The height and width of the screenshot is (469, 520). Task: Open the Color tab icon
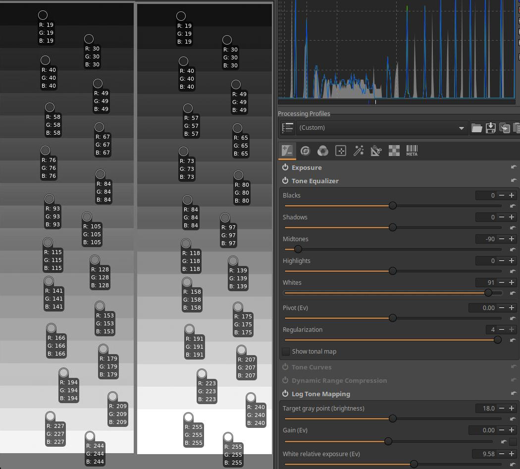(323, 151)
